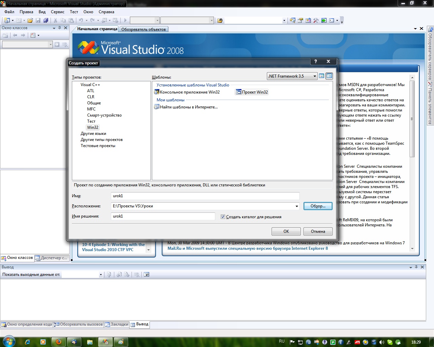Toggle word wrap in Output panel

146,274
